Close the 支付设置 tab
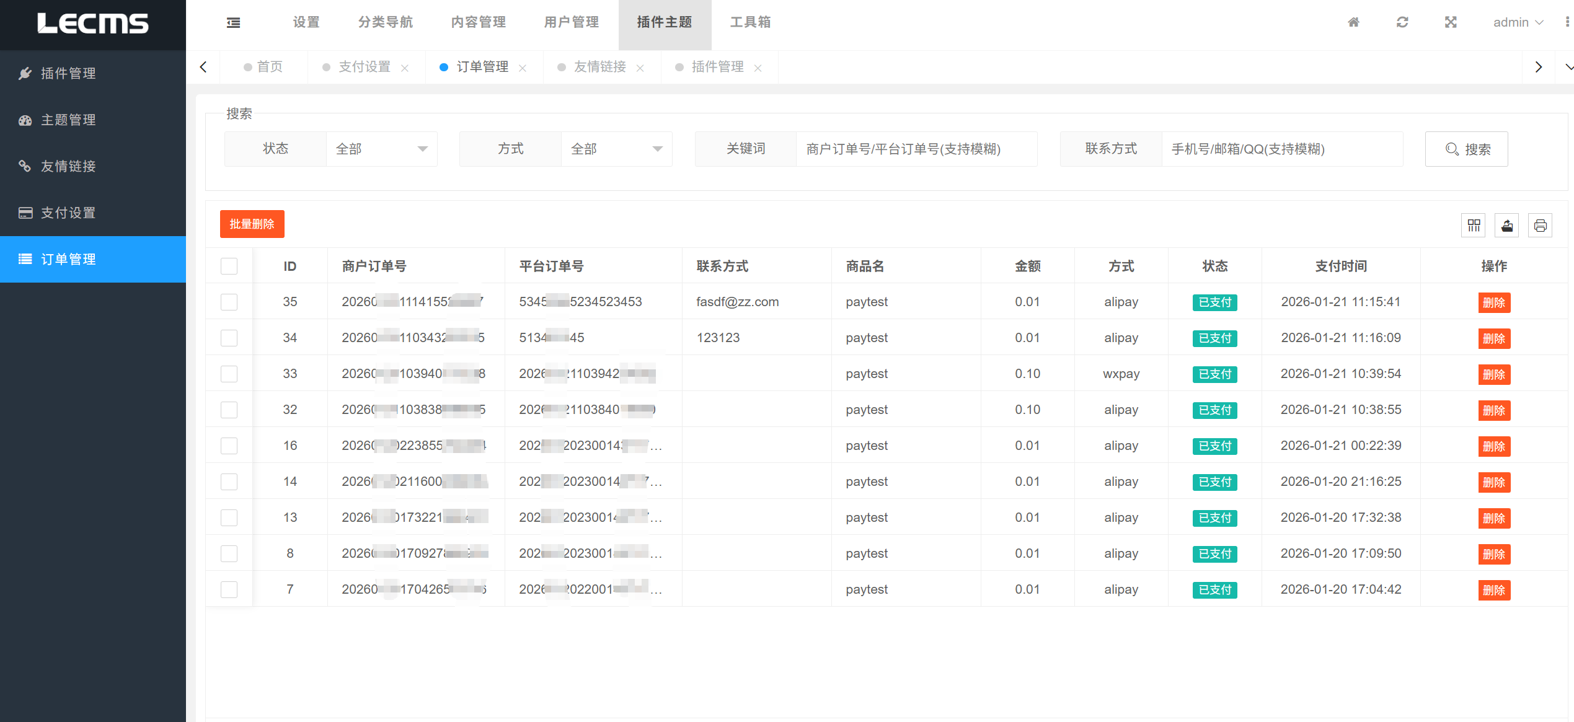 (x=405, y=68)
